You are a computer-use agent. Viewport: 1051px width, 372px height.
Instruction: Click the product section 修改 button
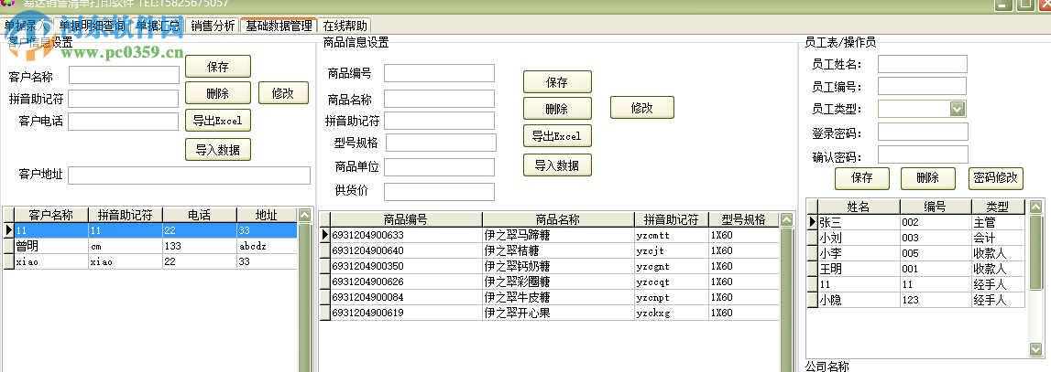coord(641,108)
